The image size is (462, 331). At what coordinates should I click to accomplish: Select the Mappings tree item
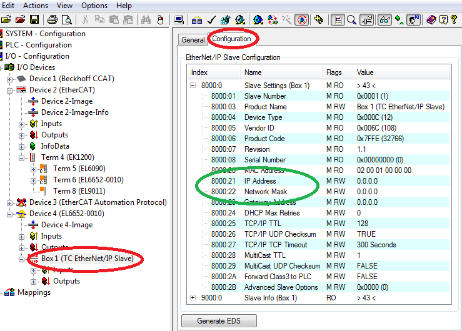click(34, 292)
